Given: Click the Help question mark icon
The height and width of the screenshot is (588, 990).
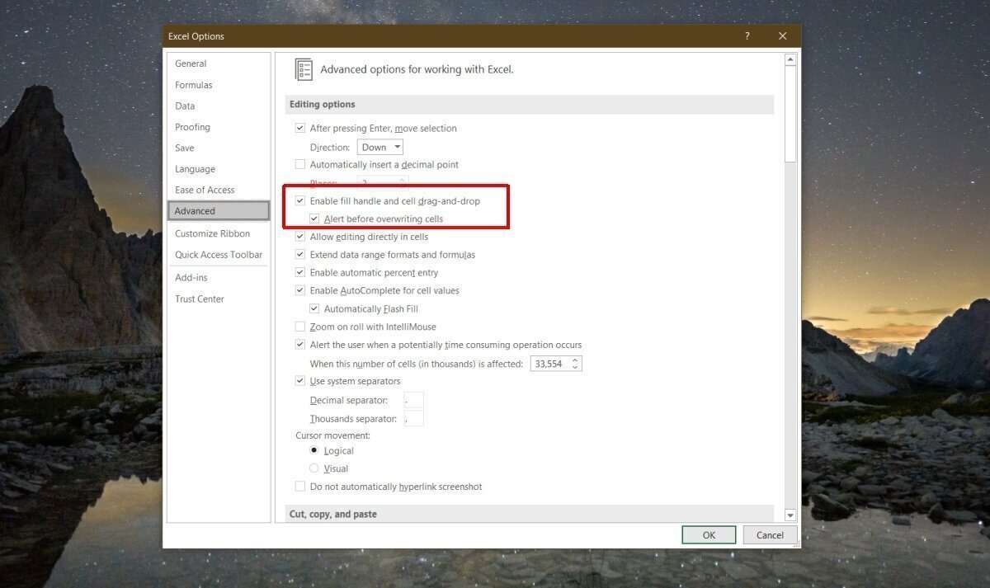Looking at the screenshot, I should point(747,36).
